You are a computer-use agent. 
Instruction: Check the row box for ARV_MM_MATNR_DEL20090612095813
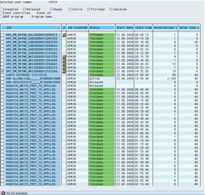2,35
